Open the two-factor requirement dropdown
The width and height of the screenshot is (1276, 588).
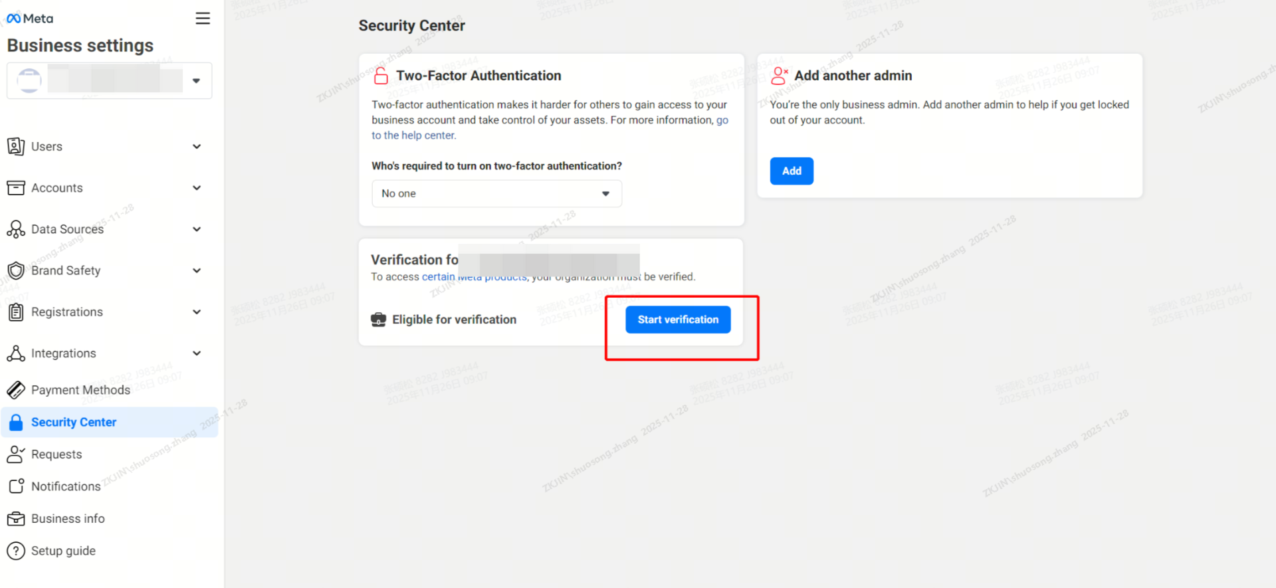496,193
